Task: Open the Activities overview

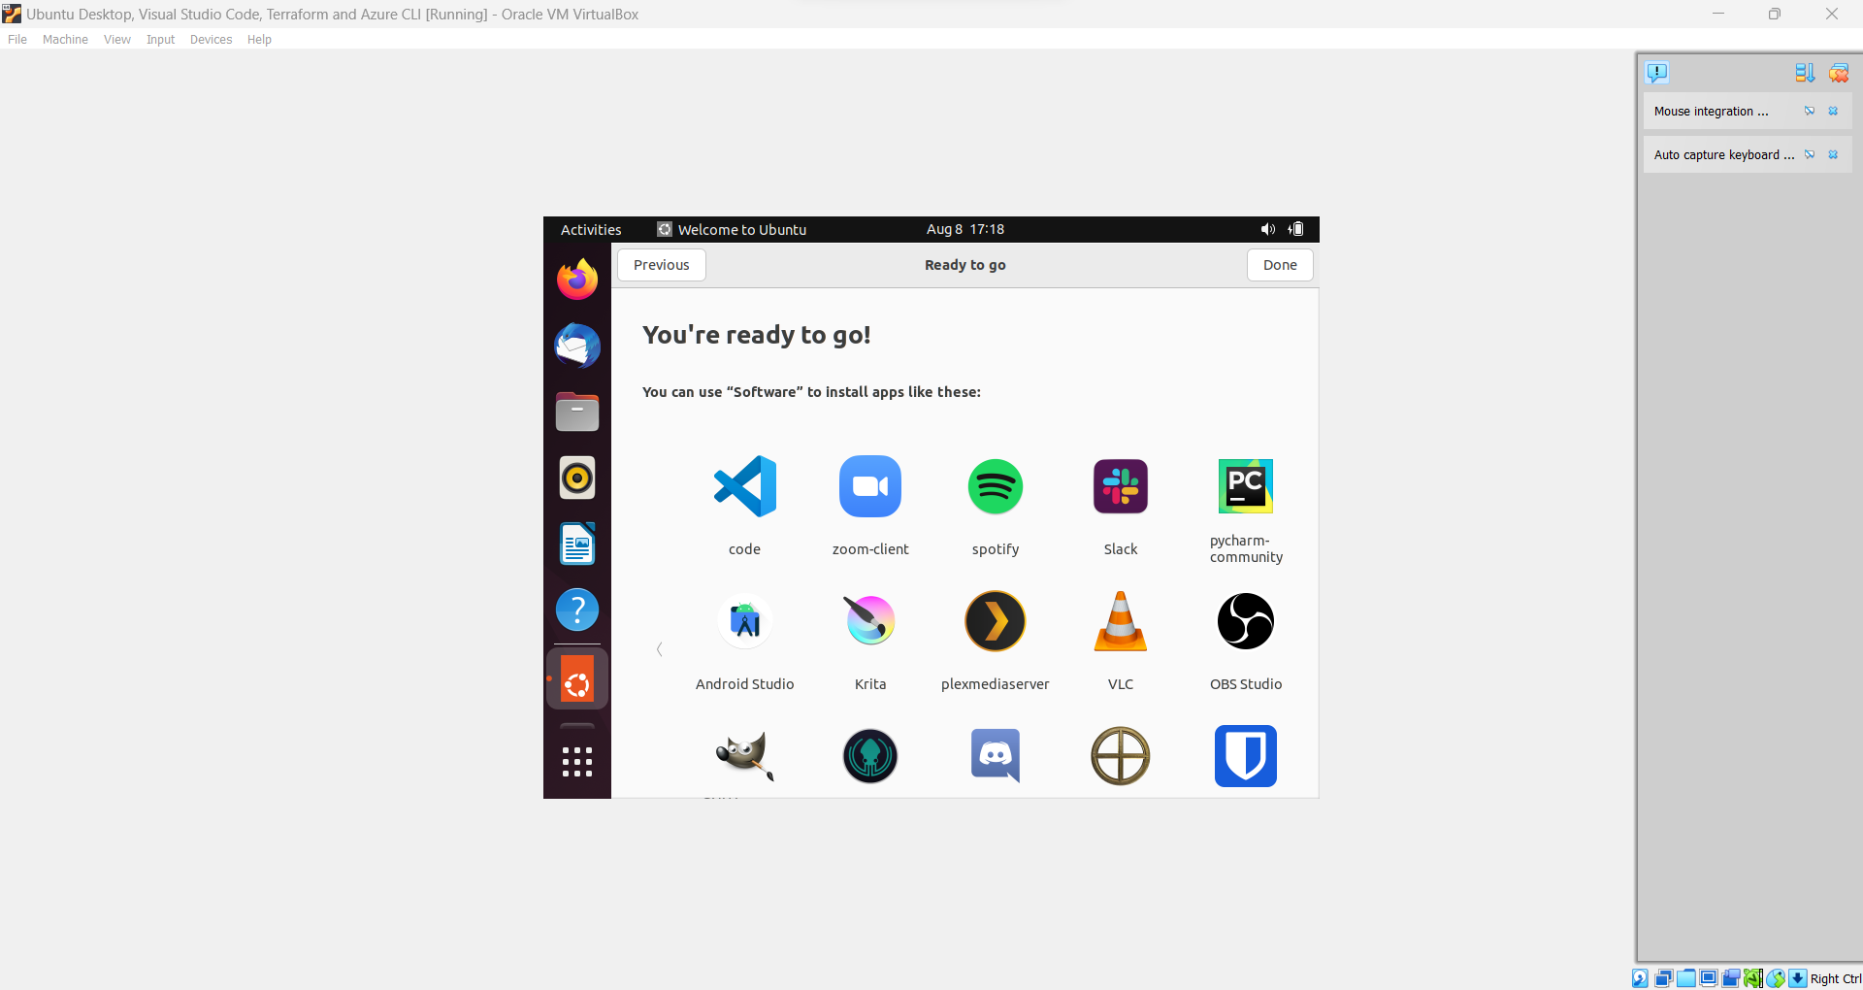Action: [590, 230]
